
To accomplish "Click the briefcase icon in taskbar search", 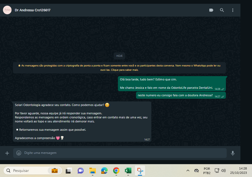I will point(55,171).
